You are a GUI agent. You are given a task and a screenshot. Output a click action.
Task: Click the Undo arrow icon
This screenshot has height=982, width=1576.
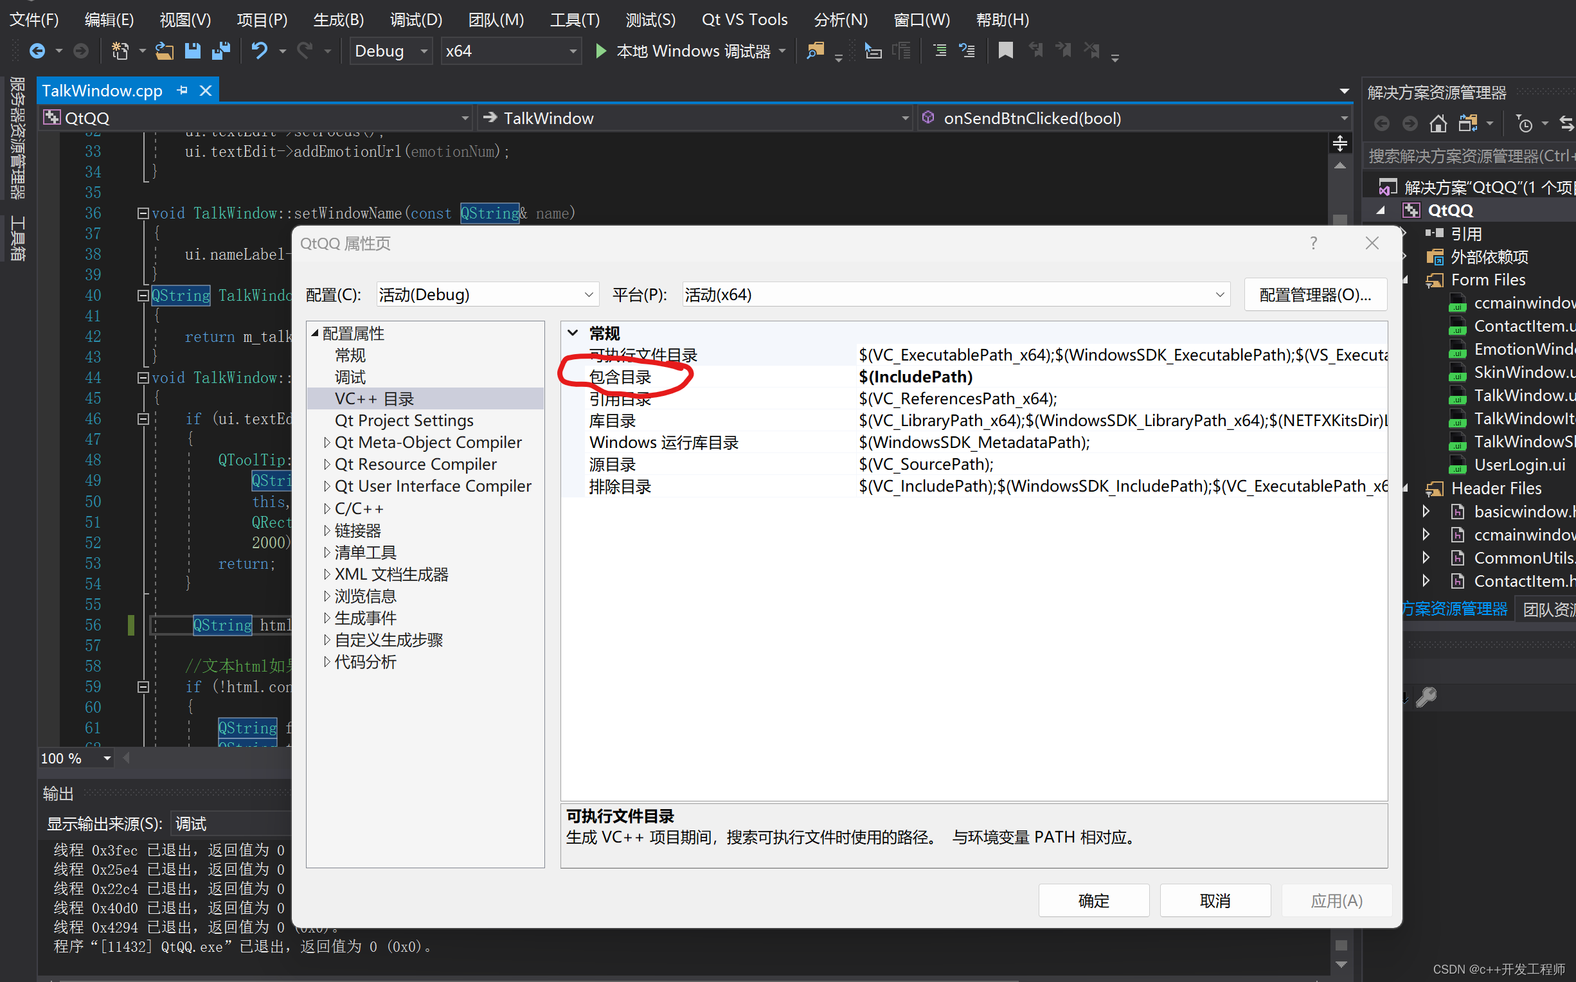[x=259, y=51]
